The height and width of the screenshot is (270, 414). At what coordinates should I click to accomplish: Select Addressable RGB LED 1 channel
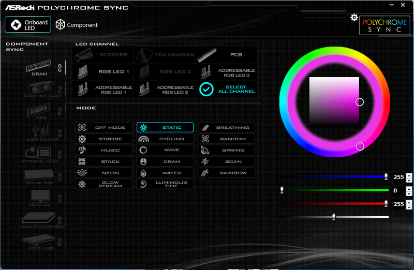point(103,89)
